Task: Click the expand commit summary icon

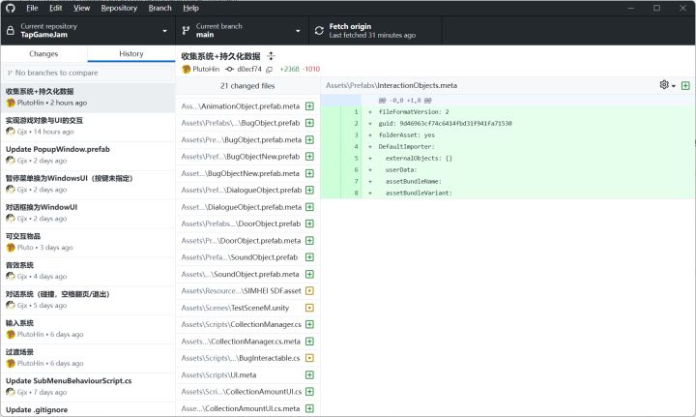Action: 272,56
